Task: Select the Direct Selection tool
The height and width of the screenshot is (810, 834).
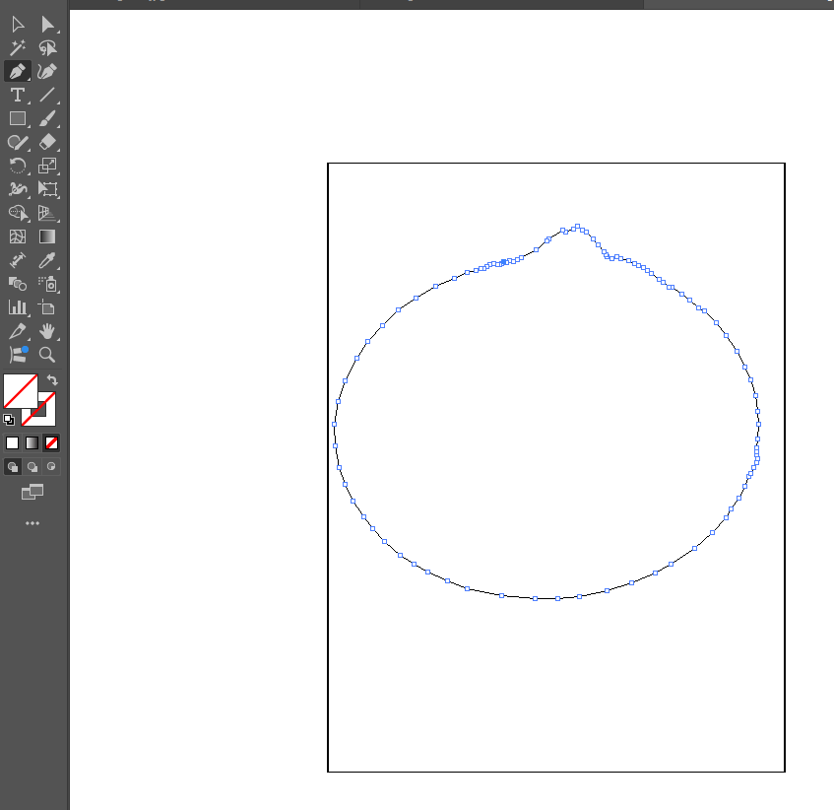Action: pyautogui.click(x=47, y=25)
